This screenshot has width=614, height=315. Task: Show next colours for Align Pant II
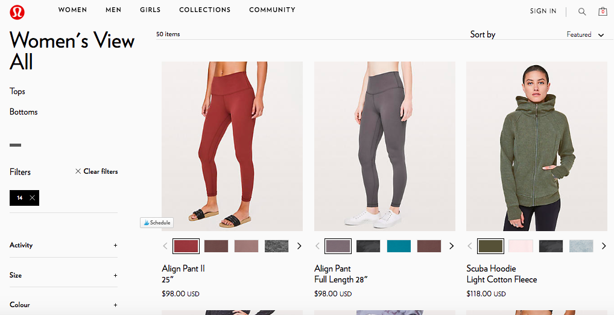[299, 246]
